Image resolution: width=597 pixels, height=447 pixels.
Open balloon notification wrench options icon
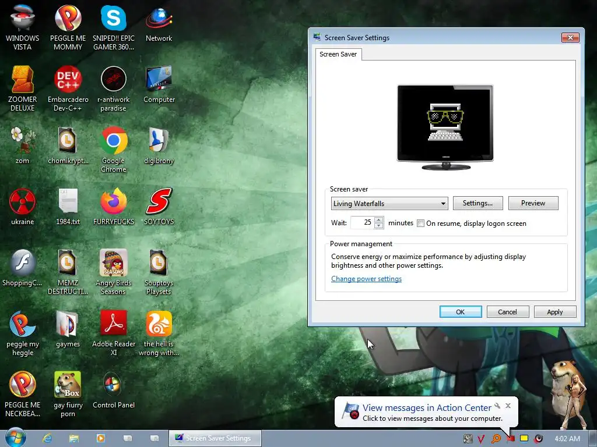pos(497,406)
